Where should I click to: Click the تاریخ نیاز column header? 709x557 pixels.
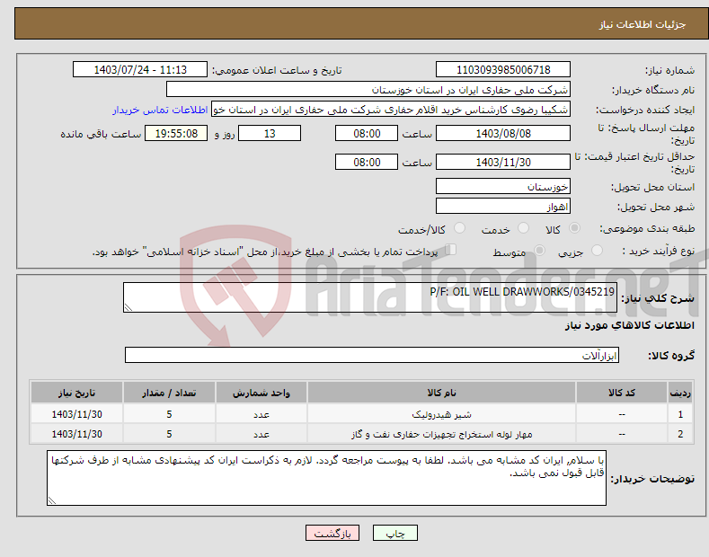(77, 393)
